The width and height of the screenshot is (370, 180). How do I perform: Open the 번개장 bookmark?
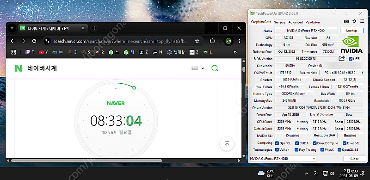176,52
